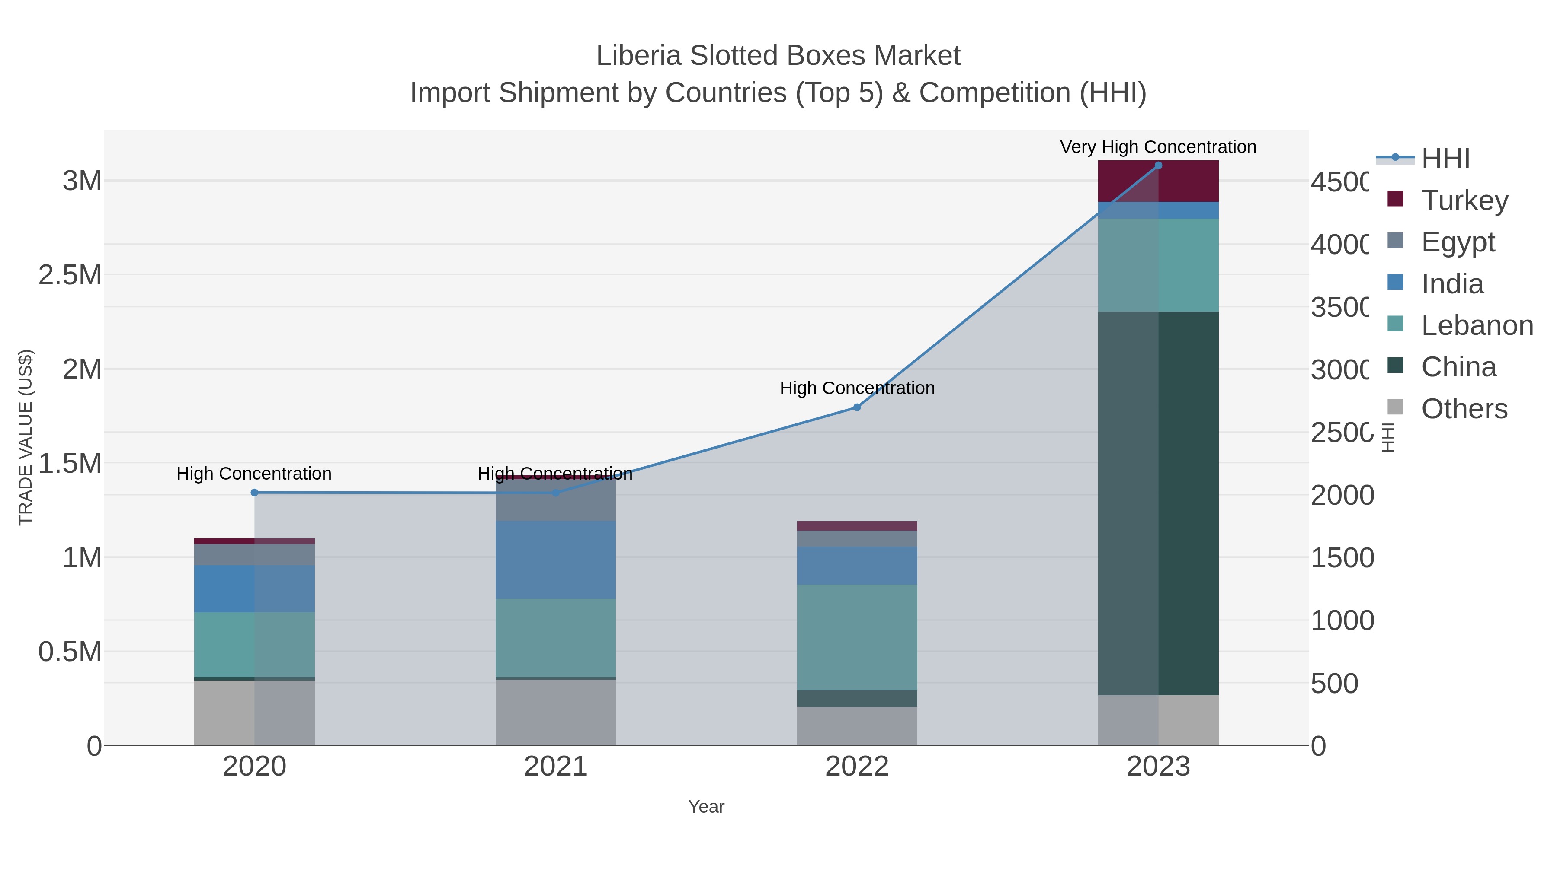This screenshot has width=1557, height=875.
Task: Click the High Concentration label above 2020
Action: 254,474
